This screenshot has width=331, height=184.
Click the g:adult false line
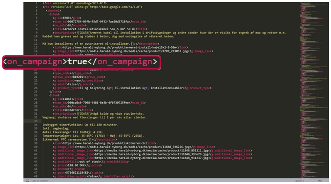(x=73, y=84)
